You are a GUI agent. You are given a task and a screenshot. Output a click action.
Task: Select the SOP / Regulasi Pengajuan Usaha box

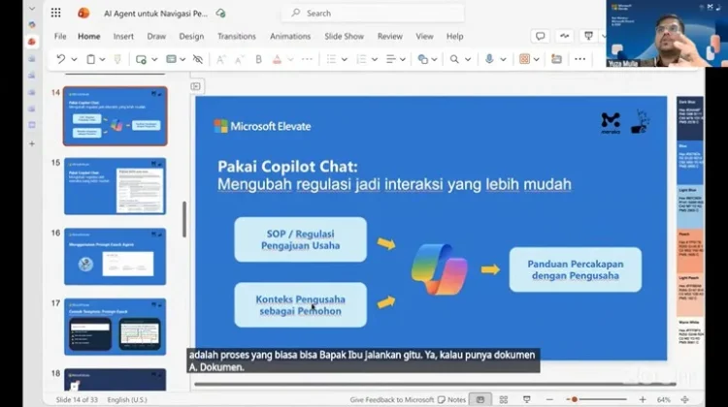point(300,239)
